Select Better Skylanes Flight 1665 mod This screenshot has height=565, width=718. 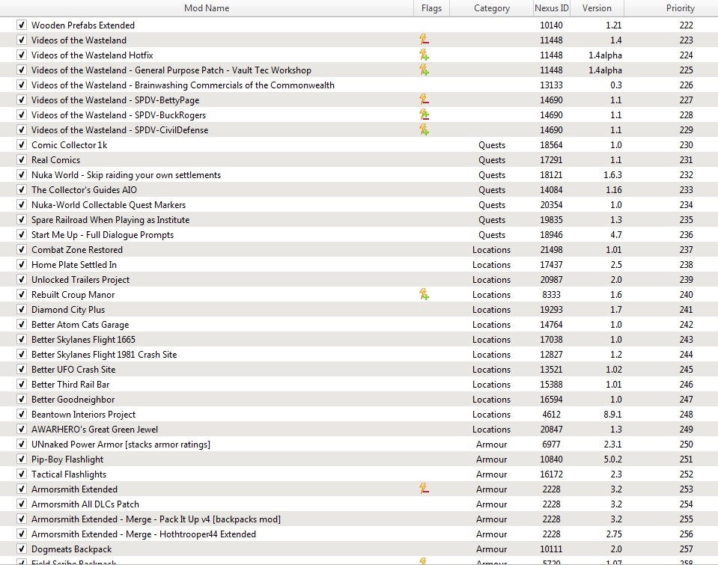point(83,340)
